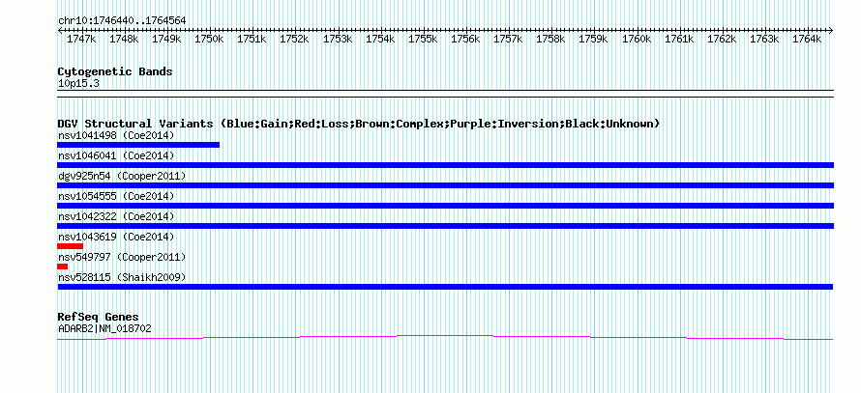
Task: Click the 1752k ruler tick label
Action: coord(295,39)
